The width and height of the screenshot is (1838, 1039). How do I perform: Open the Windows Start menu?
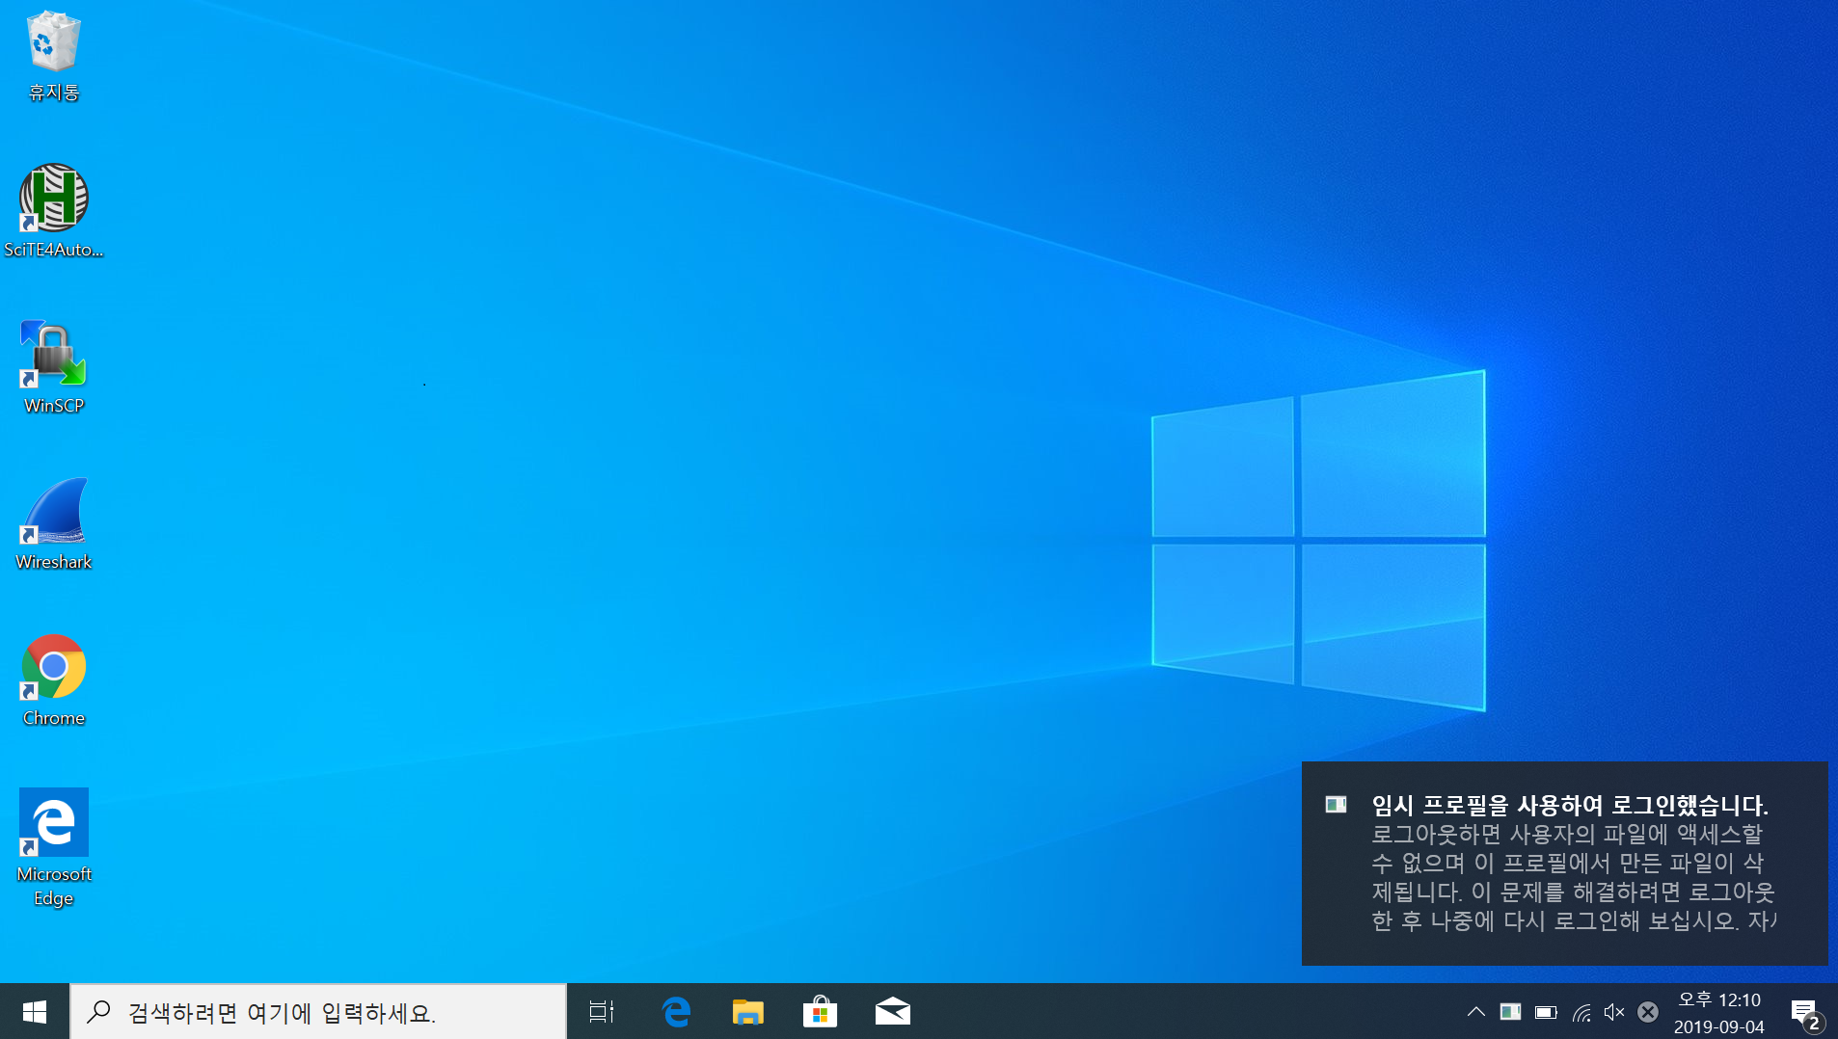[35, 1012]
